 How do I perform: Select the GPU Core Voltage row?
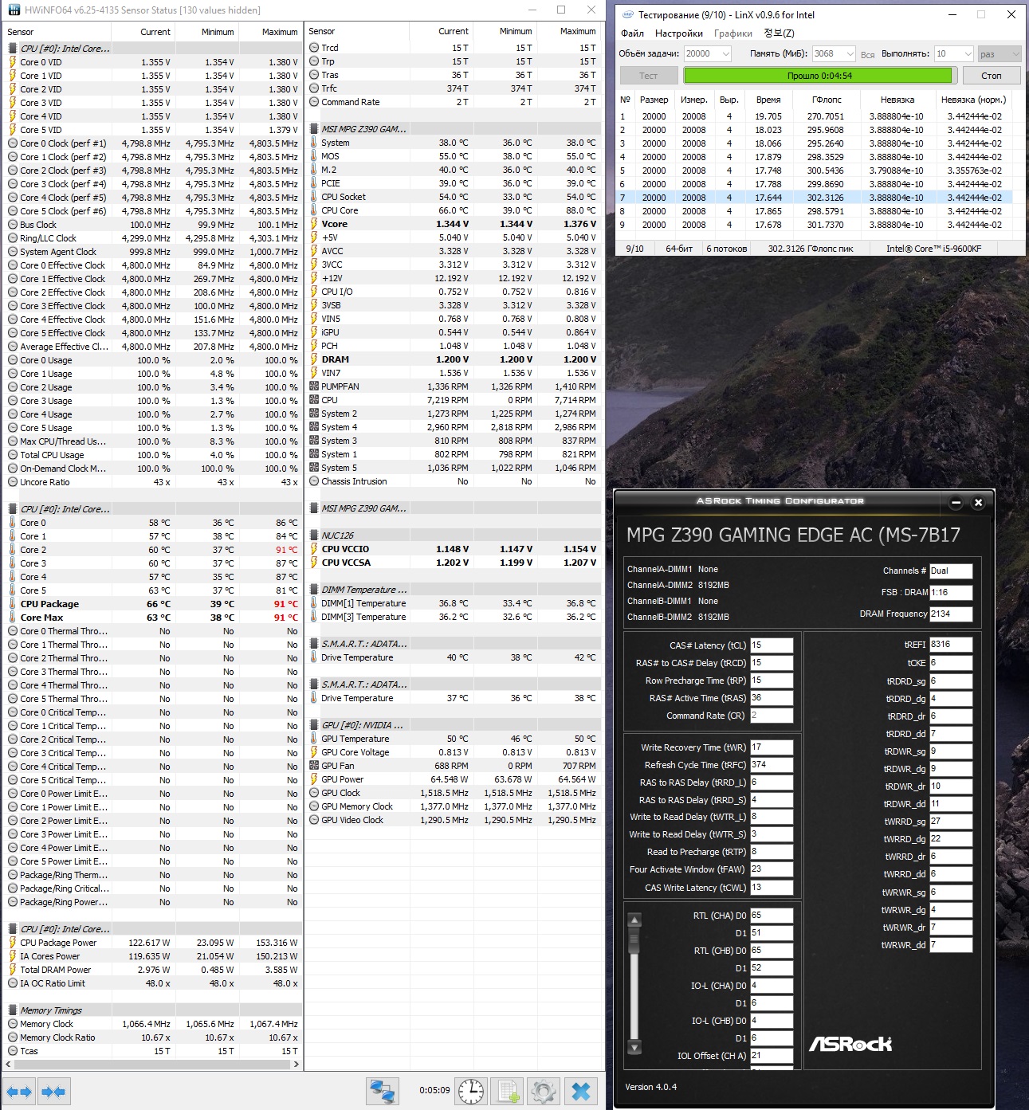pos(454,752)
